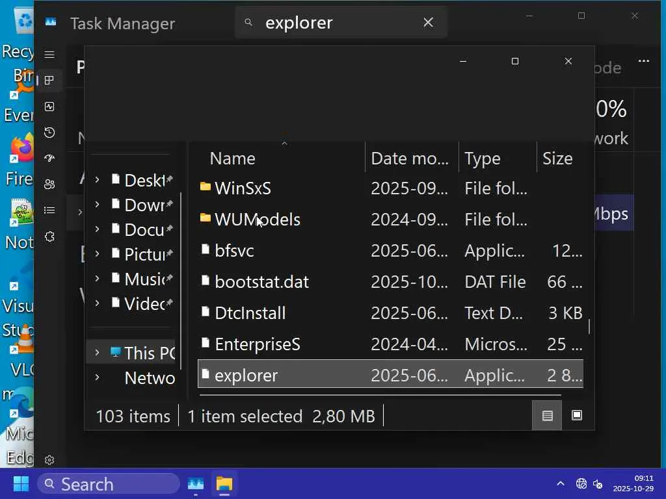Open the Users page icon
The image size is (666, 499).
coord(49,185)
